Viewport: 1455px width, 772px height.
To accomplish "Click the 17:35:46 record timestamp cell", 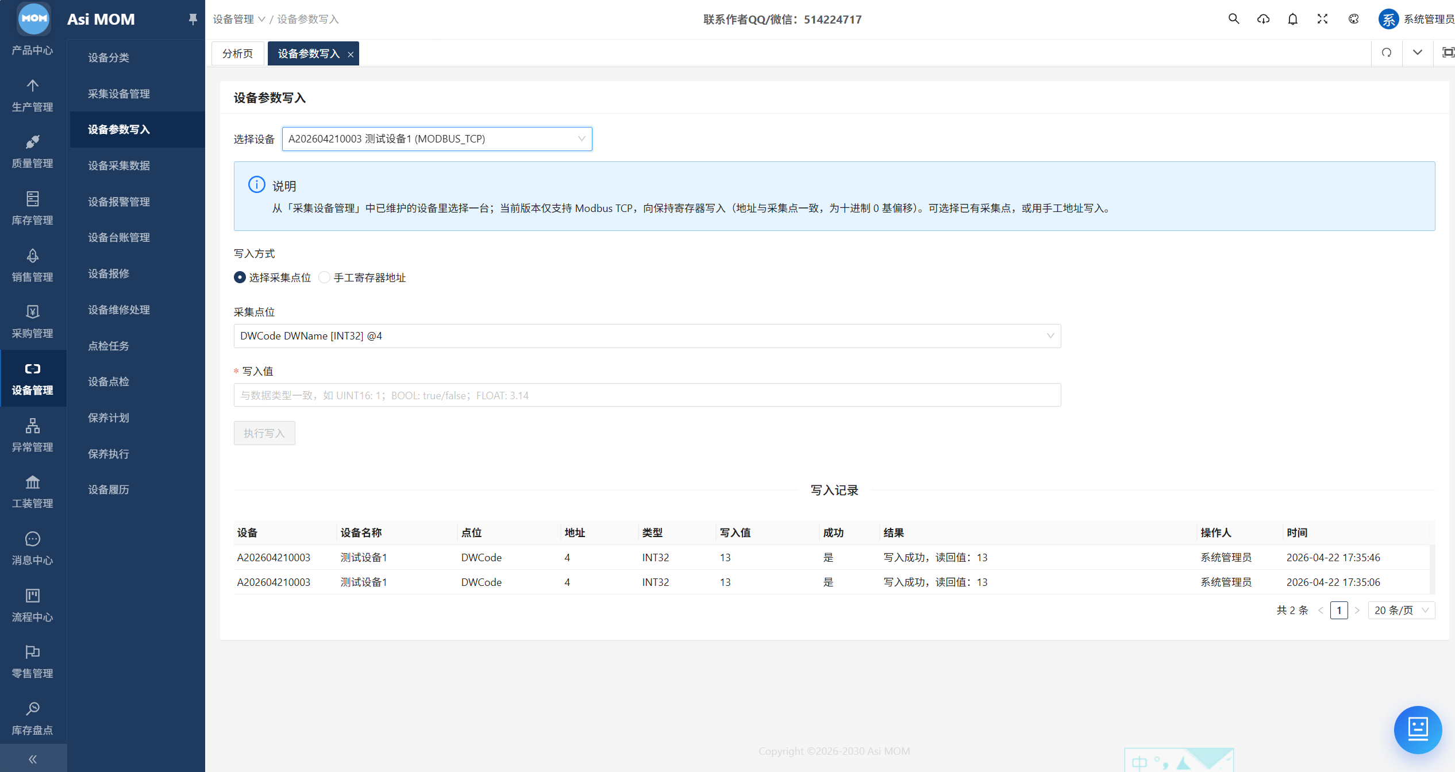I will click(x=1333, y=557).
